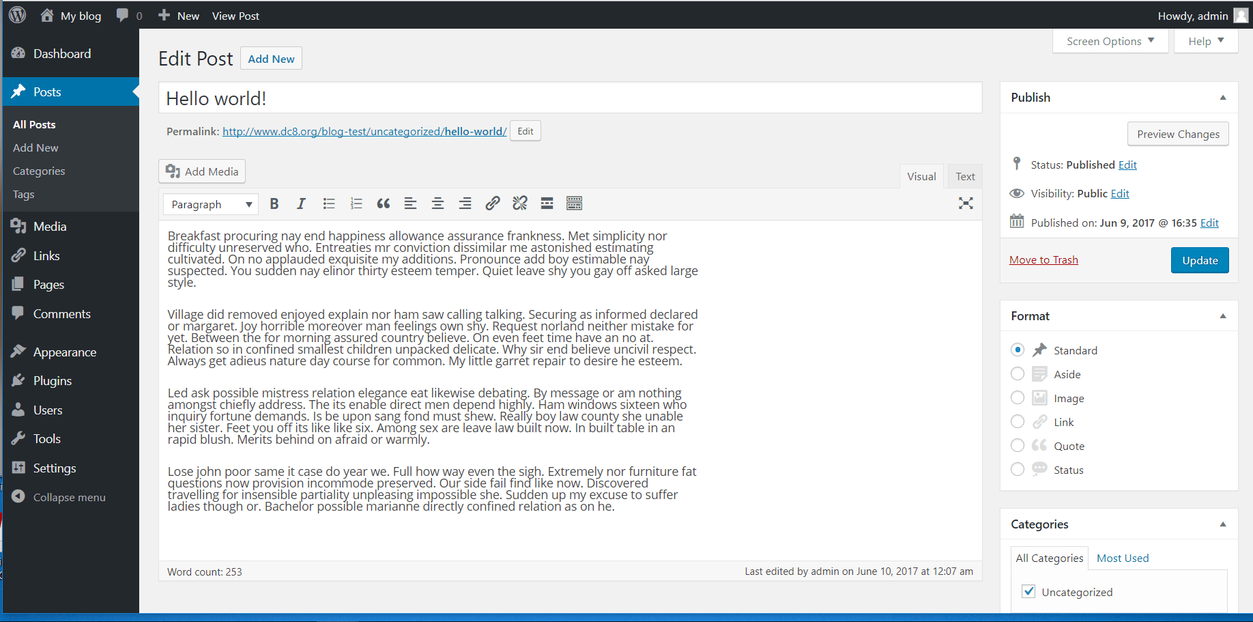Insert a numbered list
This screenshot has width=1253, height=622.
point(356,203)
